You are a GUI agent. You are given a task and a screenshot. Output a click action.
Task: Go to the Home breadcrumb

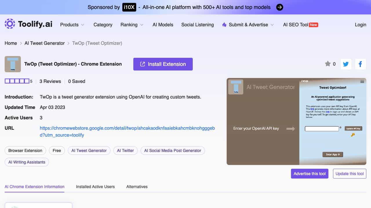(x=11, y=43)
